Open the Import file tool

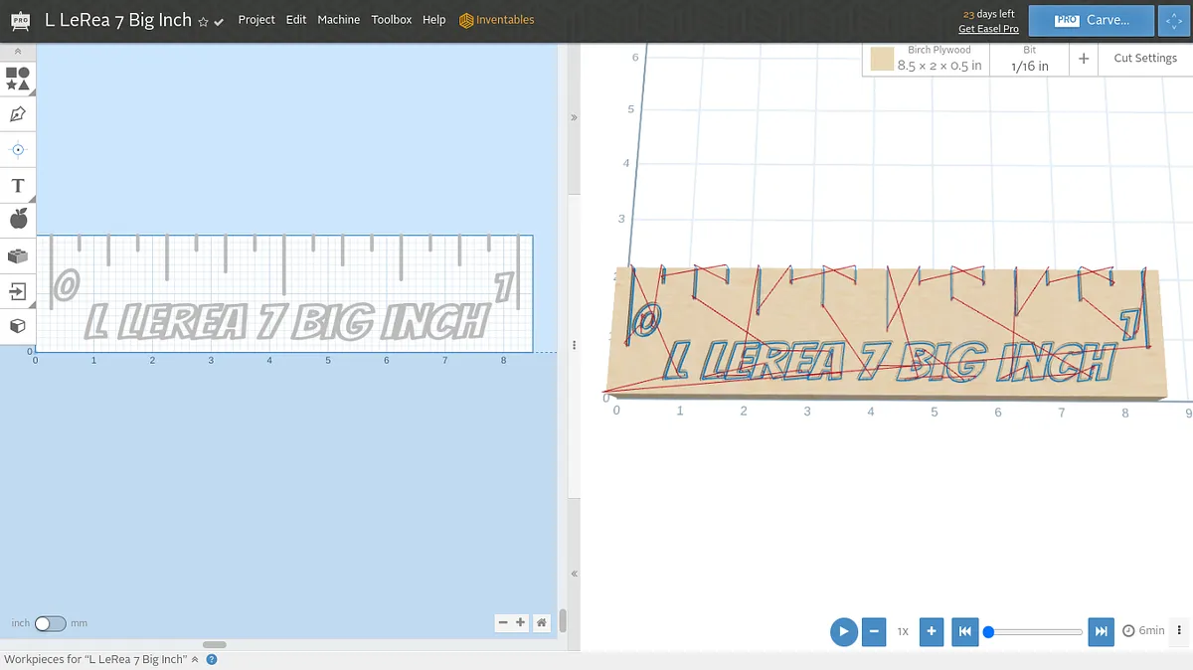click(18, 291)
